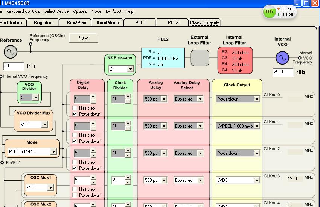Open the LPT/USB menu
The width and height of the screenshot is (320, 207).
tap(113, 11)
